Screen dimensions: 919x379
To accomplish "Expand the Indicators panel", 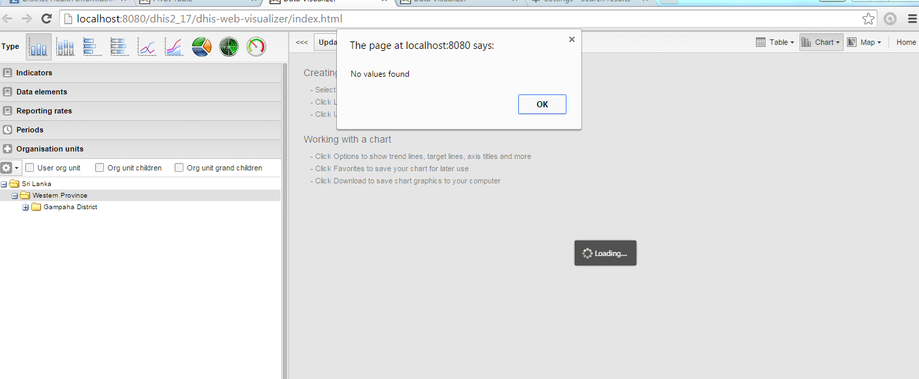I will tap(141, 73).
